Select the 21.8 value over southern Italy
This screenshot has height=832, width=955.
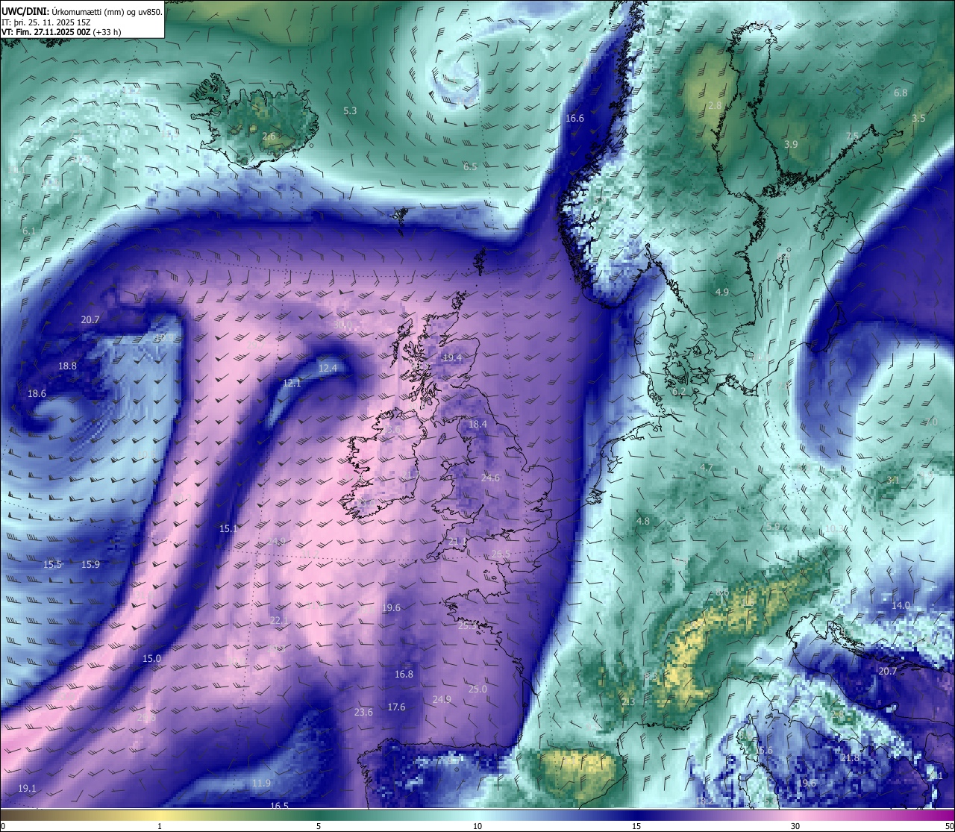(850, 758)
